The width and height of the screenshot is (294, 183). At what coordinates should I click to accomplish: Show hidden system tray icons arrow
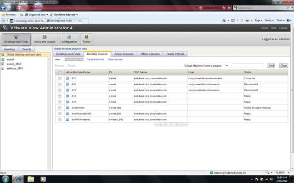pos(252,179)
